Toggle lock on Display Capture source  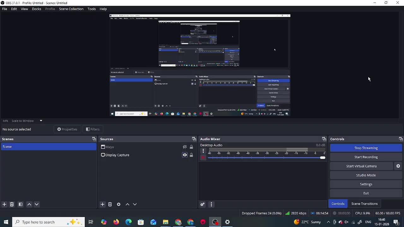[191, 155]
